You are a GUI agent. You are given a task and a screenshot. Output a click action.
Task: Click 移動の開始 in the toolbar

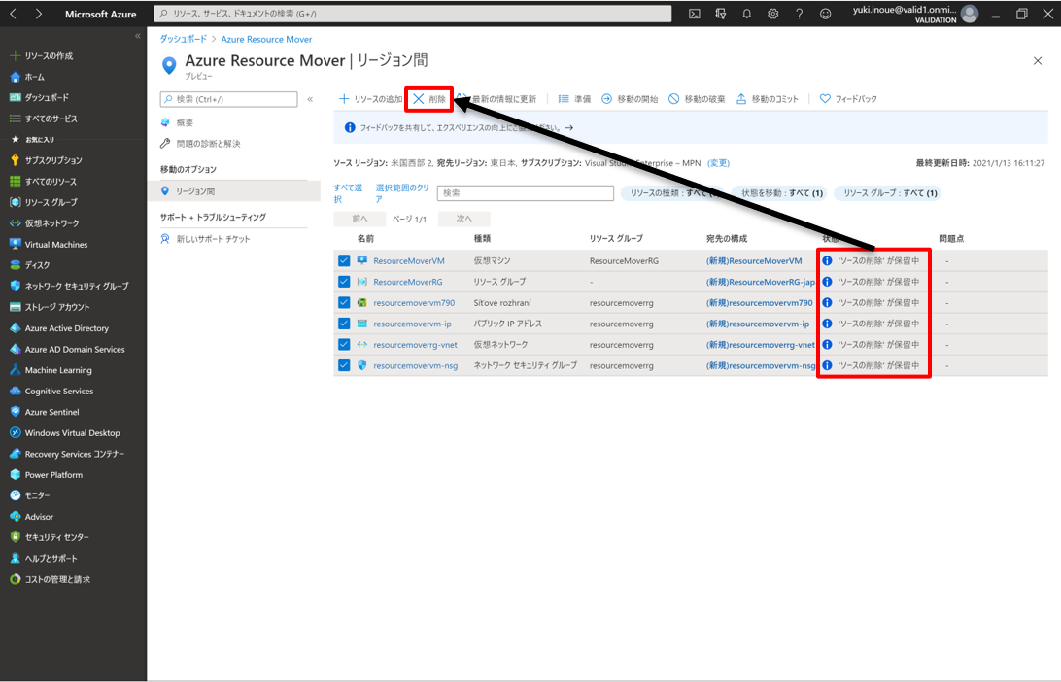click(x=630, y=99)
